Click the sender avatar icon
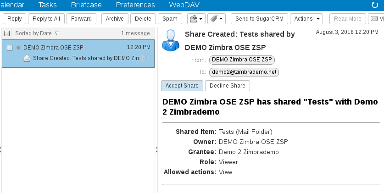 pyautogui.click(x=170, y=40)
